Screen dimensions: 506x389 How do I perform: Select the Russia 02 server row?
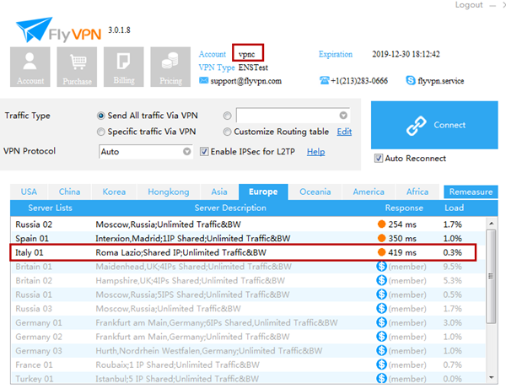pyautogui.click(x=248, y=224)
